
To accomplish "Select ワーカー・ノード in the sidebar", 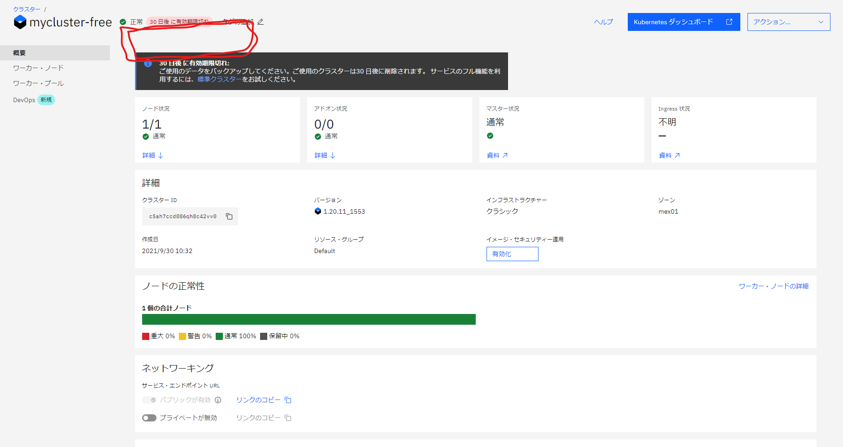I will [39, 68].
